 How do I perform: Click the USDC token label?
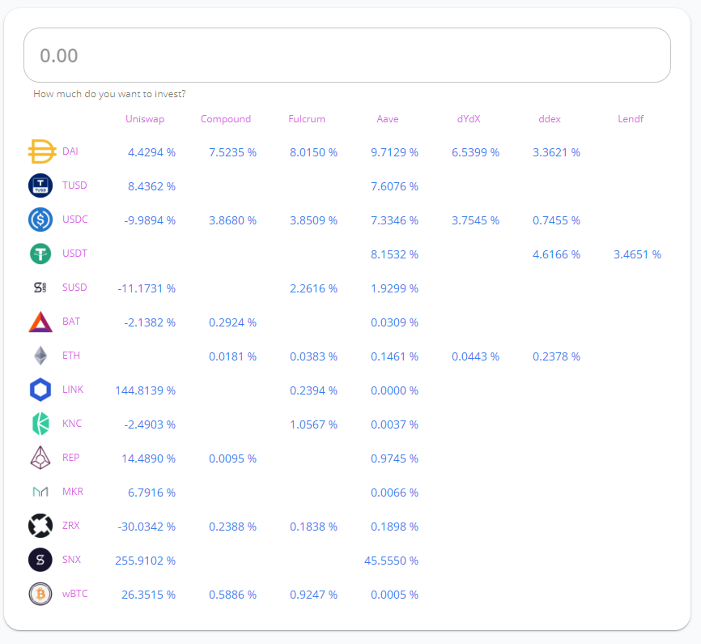[x=75, y=220]
